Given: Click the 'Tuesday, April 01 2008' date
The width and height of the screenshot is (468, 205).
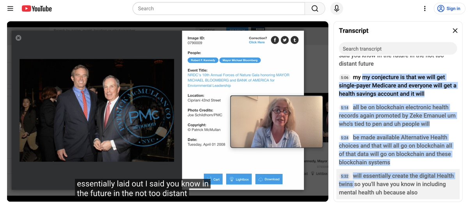Looking at the screenshot, I should (x=206, y=144).
